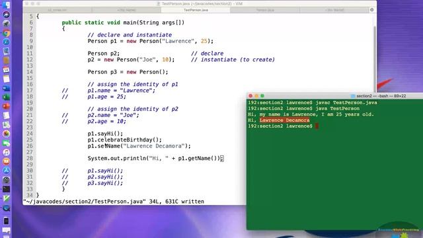Open Safari compass icon in the Dock
Viewport: 423px width, 238px height.
6,42
